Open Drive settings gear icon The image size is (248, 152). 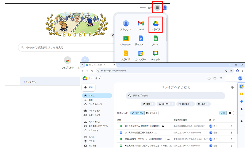(215, 78)
